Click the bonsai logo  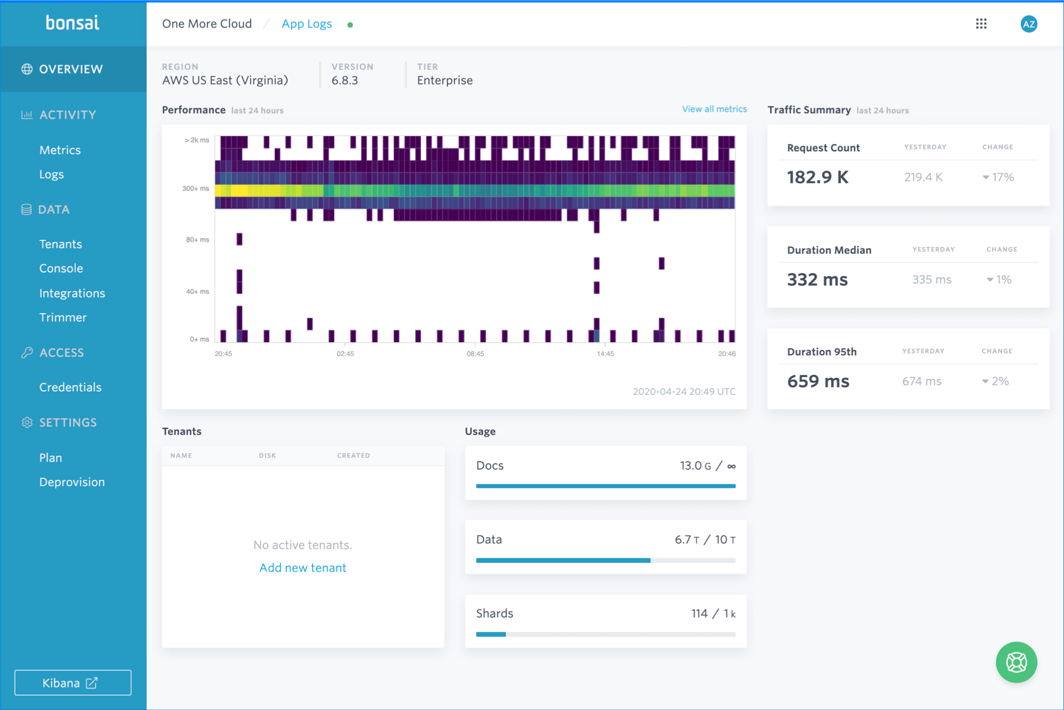click(x=73, y=23)
